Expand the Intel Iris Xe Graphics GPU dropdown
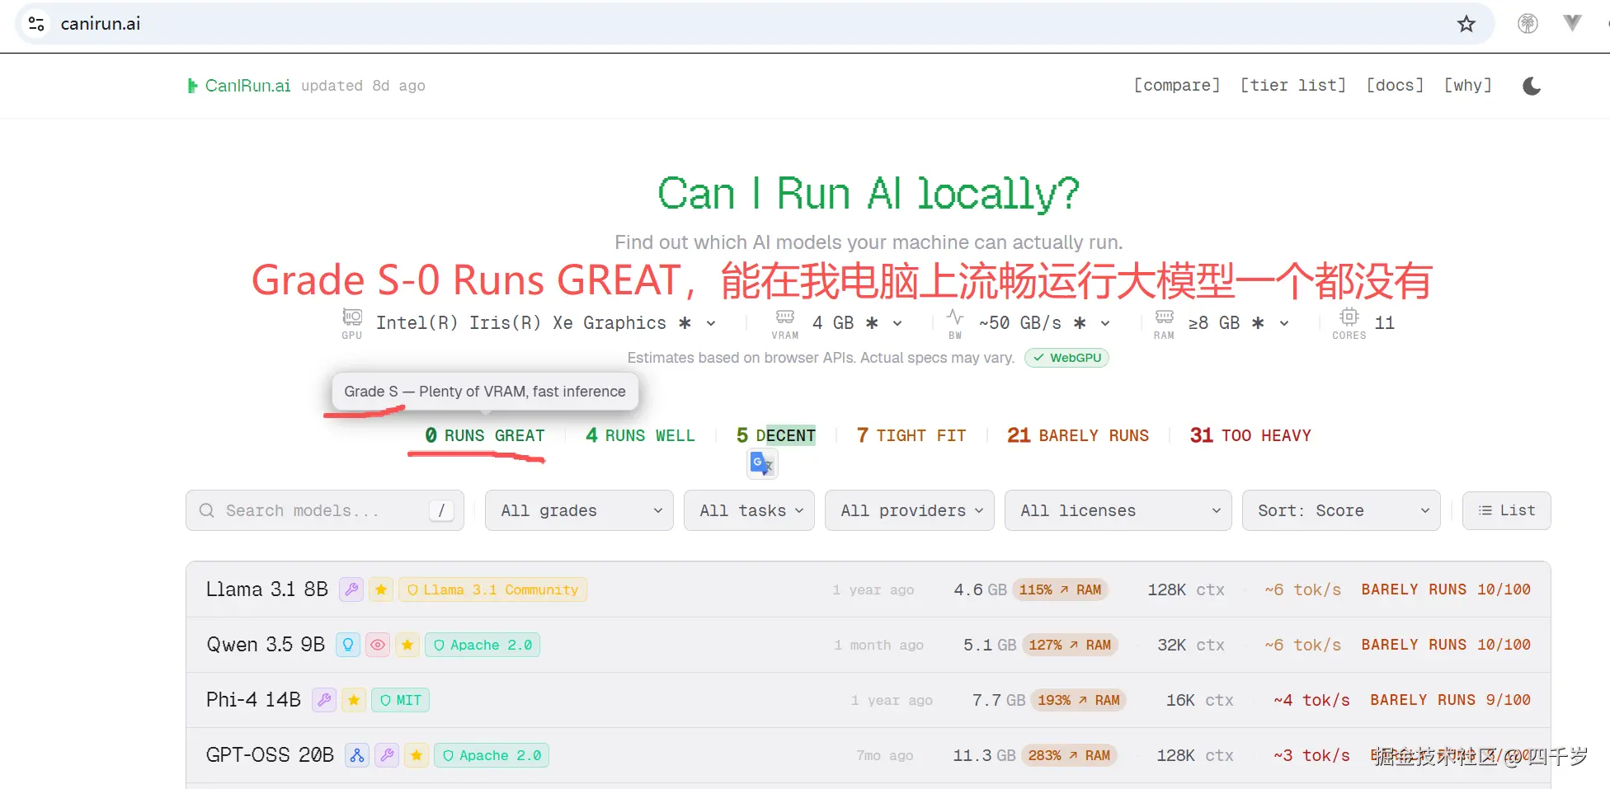Screen dimensions: 1610x789 click(545, 323)
